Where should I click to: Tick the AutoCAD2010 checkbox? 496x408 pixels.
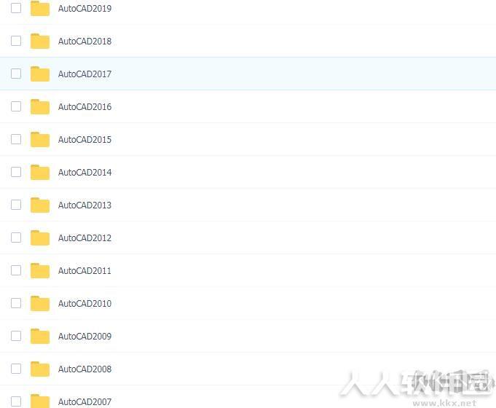coord(16,303)
